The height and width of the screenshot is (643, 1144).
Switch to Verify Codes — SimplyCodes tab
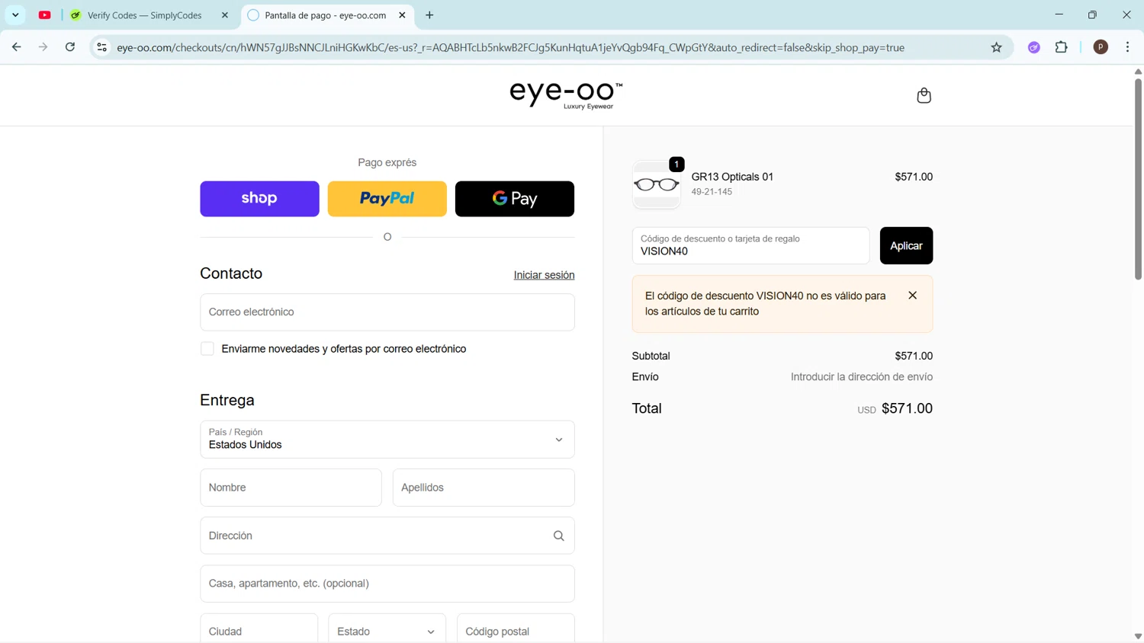(144, 15)
